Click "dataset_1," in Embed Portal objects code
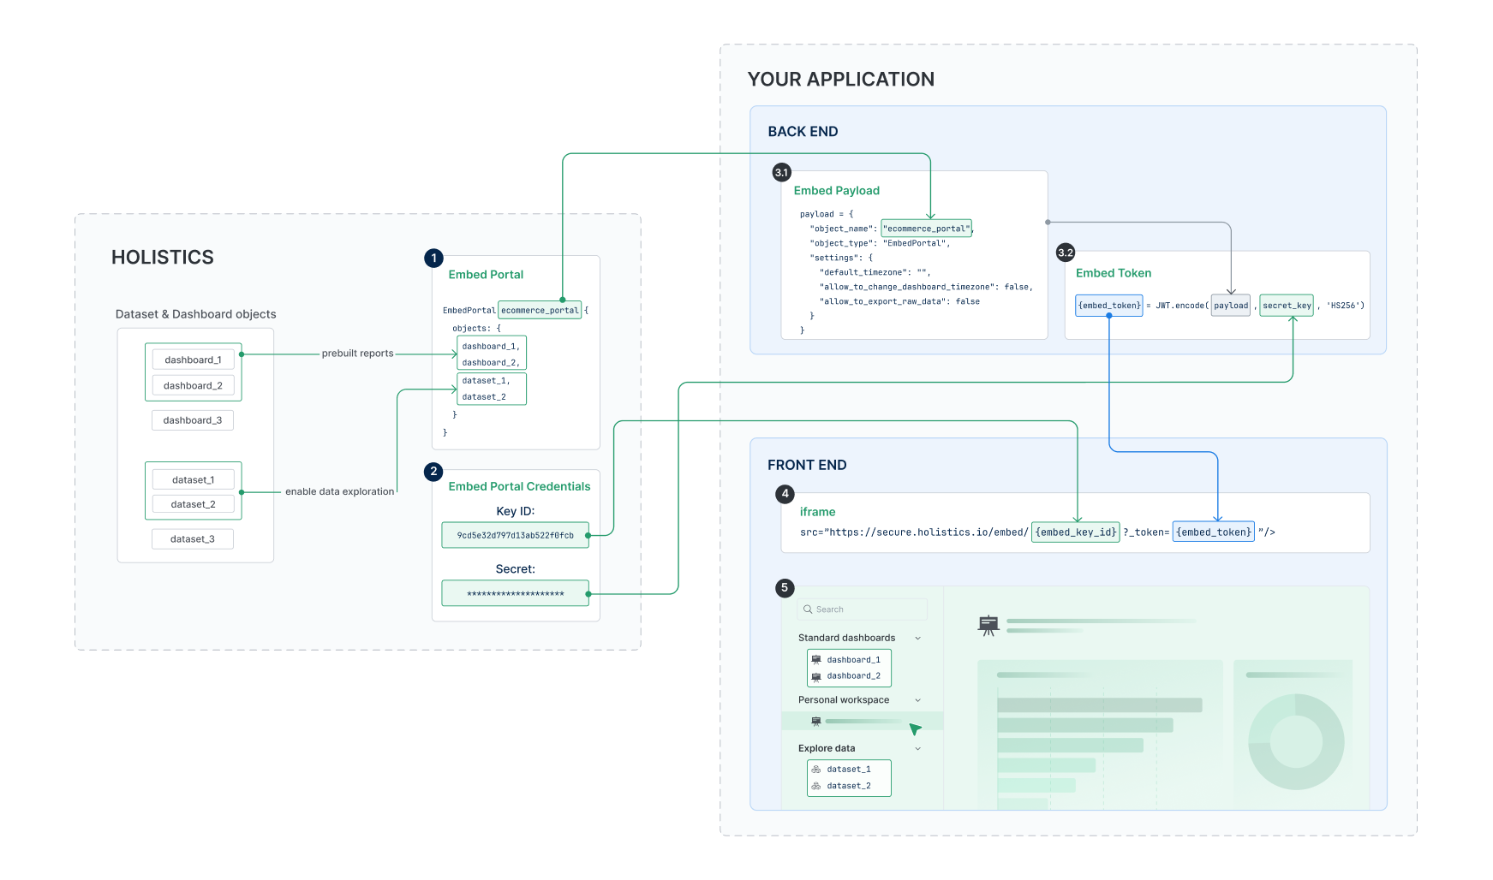 (486, 381)
